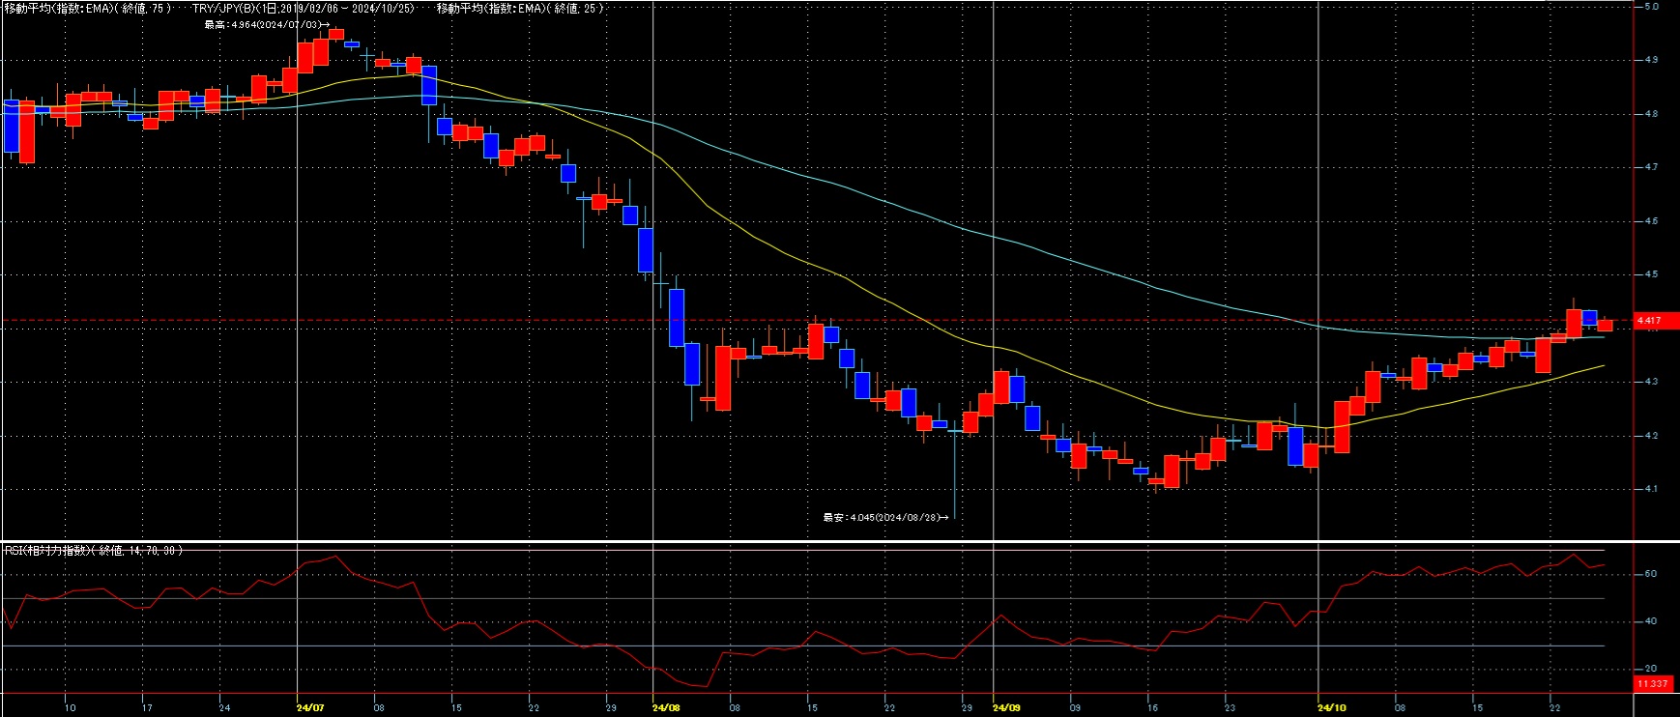
Task: Click the 60 level on RSI axis
Action: (1651, 574)
